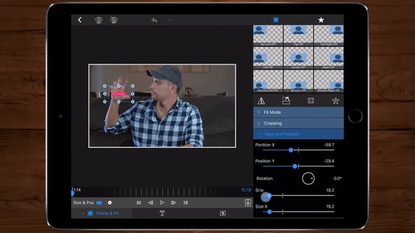Select the Rotation value 0.0°

pyautogui.click(x=337, y=179)
